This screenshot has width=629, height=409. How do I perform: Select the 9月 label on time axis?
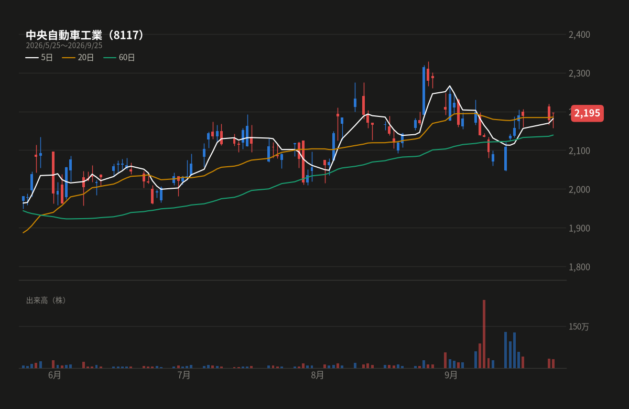(x=451, y=375)
